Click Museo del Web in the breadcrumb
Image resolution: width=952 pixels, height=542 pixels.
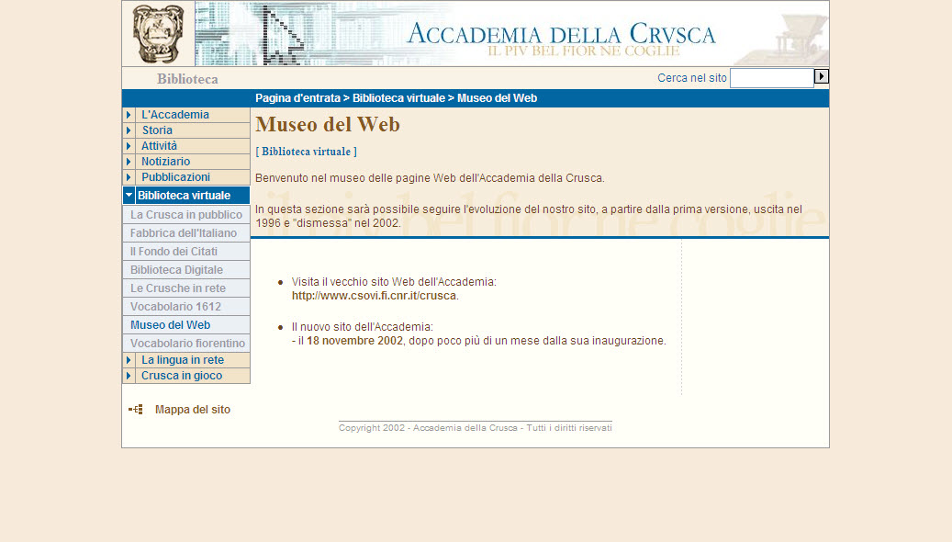[x=498, y=98]
